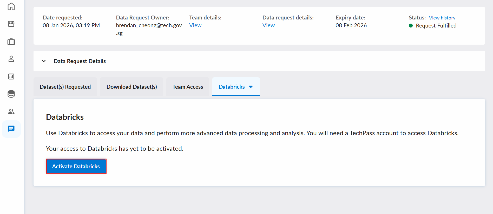493x214 pixels.
Task: Switch to Team Access tab
Action: click(188, 87)
